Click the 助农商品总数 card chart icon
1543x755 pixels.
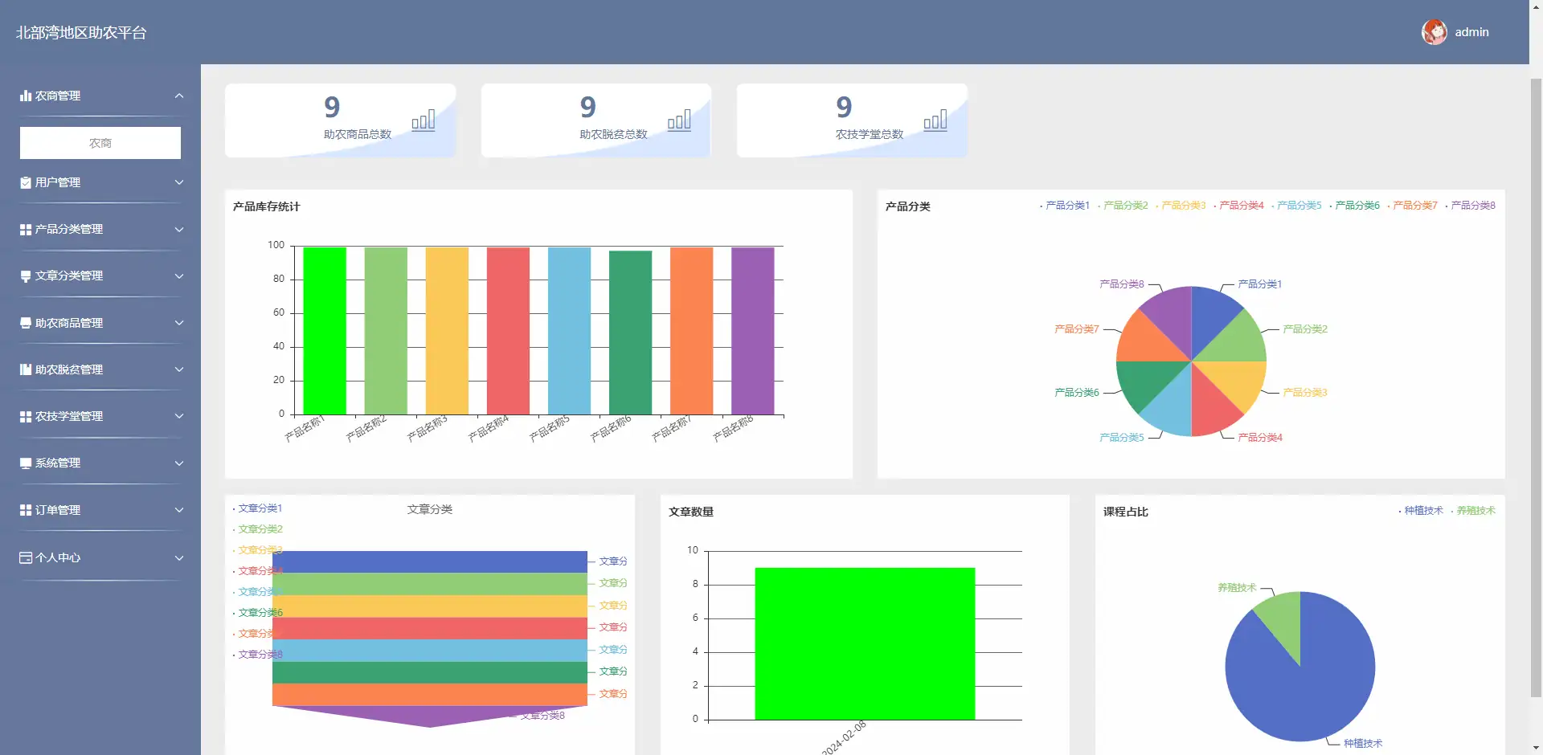pos(423,120)
